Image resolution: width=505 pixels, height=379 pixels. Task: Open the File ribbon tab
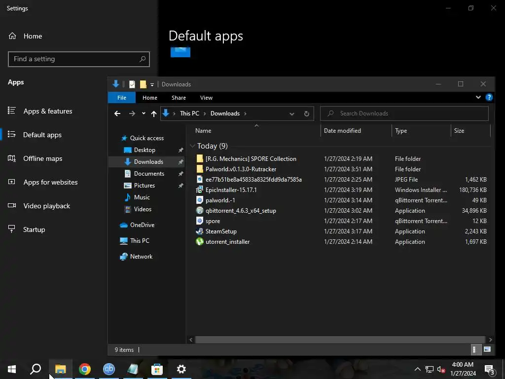122,98
